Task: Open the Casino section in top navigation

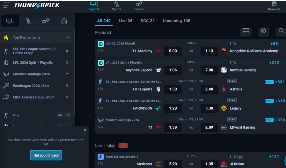Action: 139,6
